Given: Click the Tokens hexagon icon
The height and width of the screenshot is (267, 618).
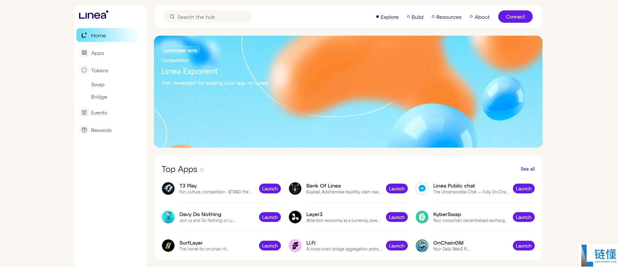Looking at the screenshot, I should [x=84, y=70].
